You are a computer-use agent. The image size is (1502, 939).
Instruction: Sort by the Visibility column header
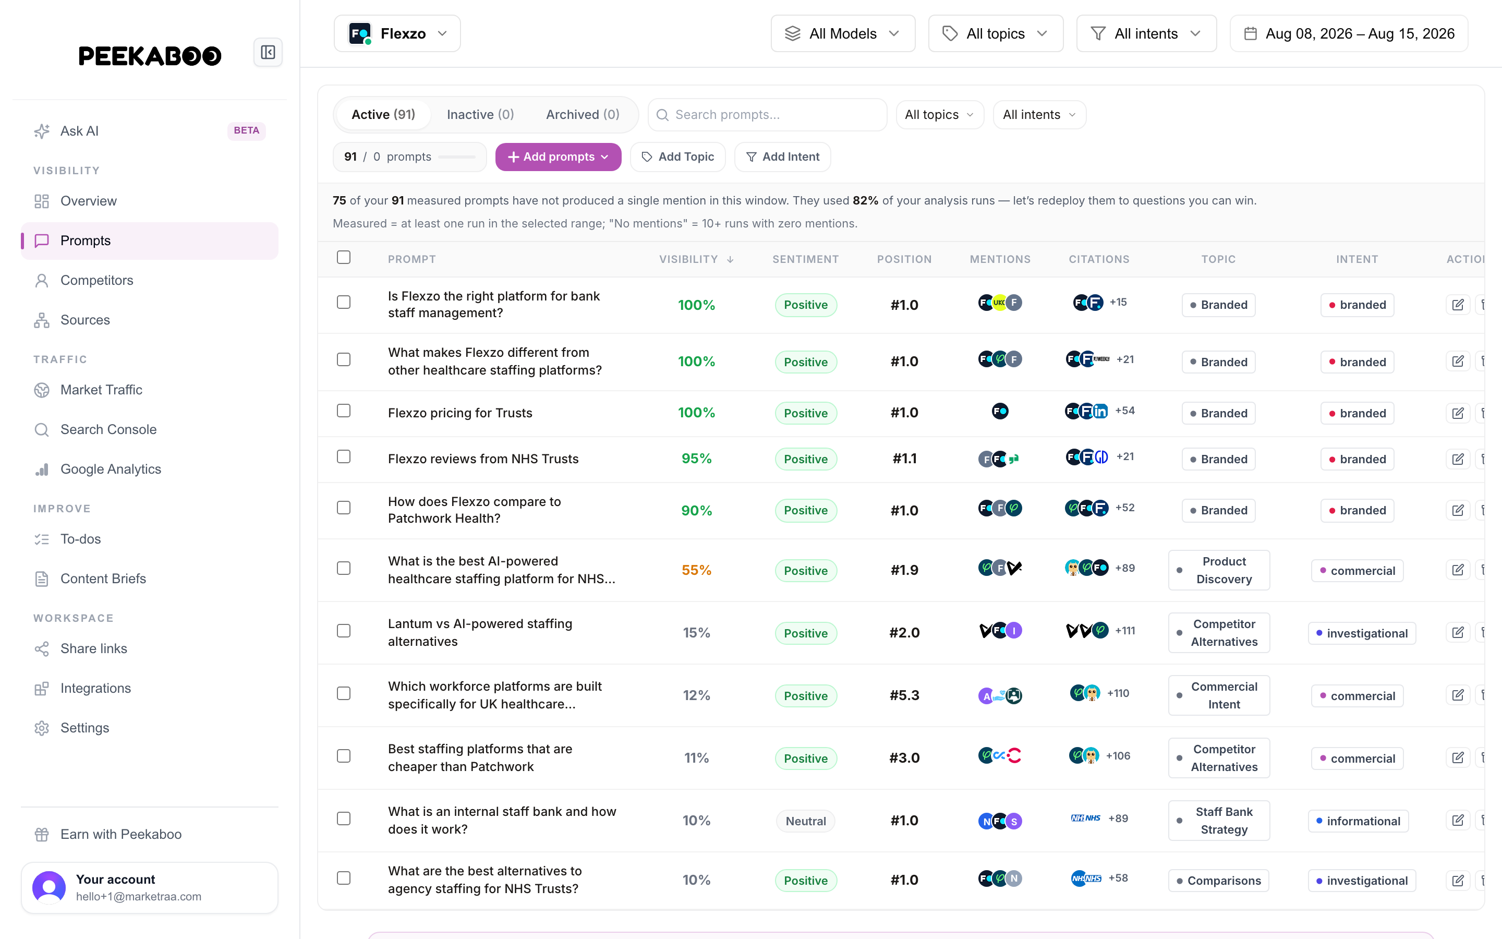click(696, 260)
